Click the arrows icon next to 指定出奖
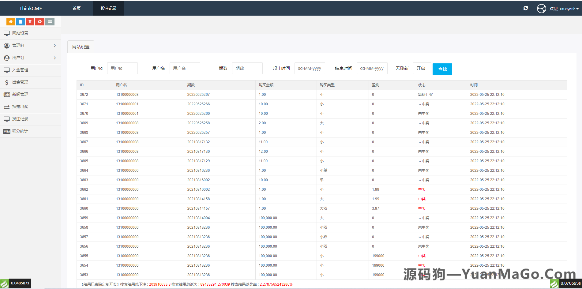Screen dimensions: 582x289 pyautogui.click(x=6, y=107)
